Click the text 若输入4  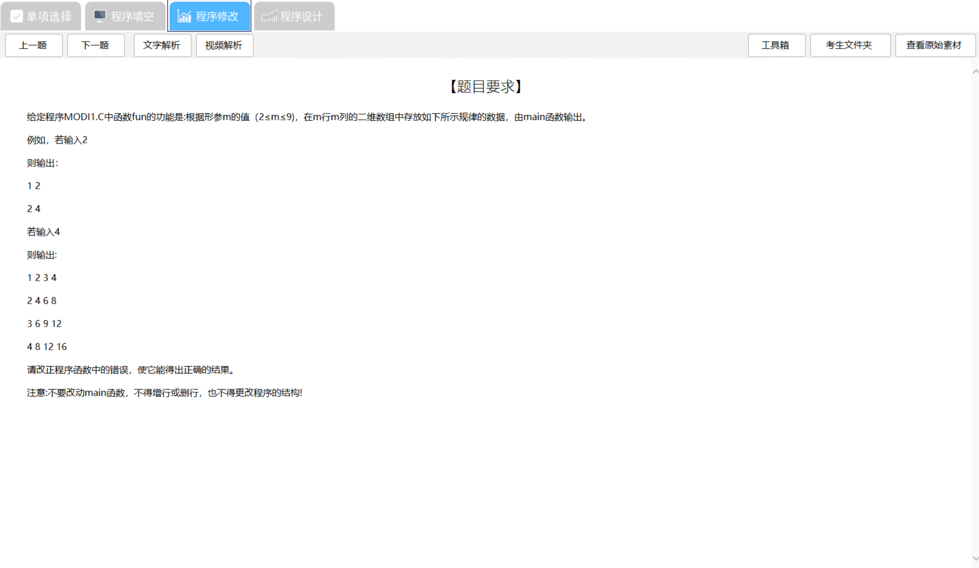coord(43,232)
